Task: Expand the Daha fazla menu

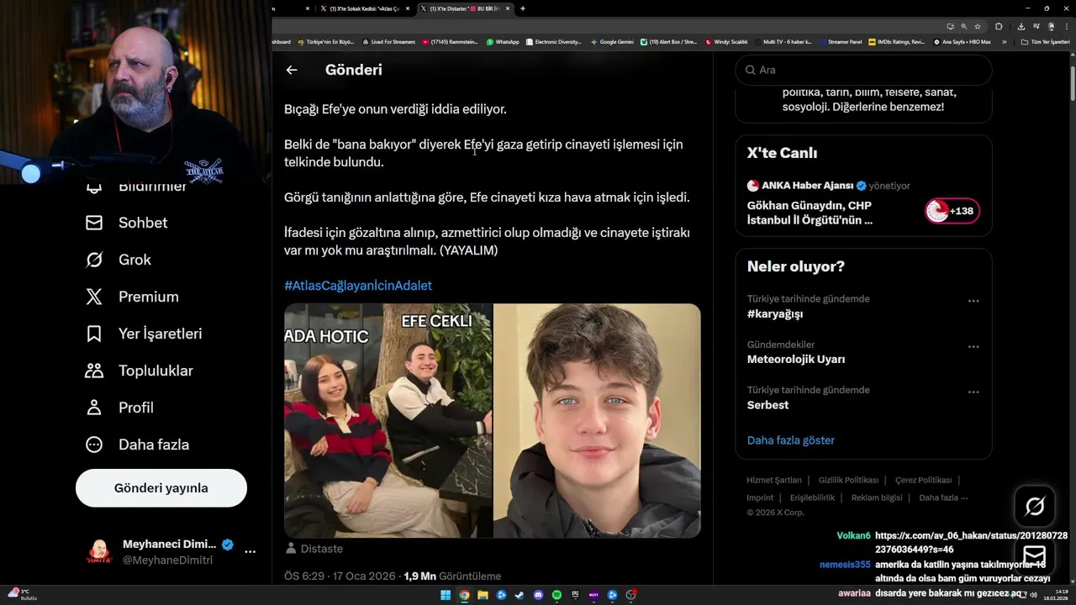Action: point(137,445)
